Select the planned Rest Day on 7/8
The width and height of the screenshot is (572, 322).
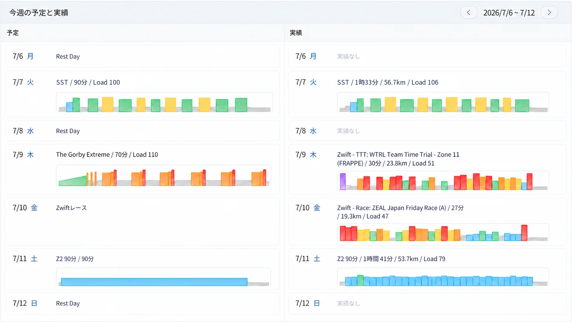142,131
